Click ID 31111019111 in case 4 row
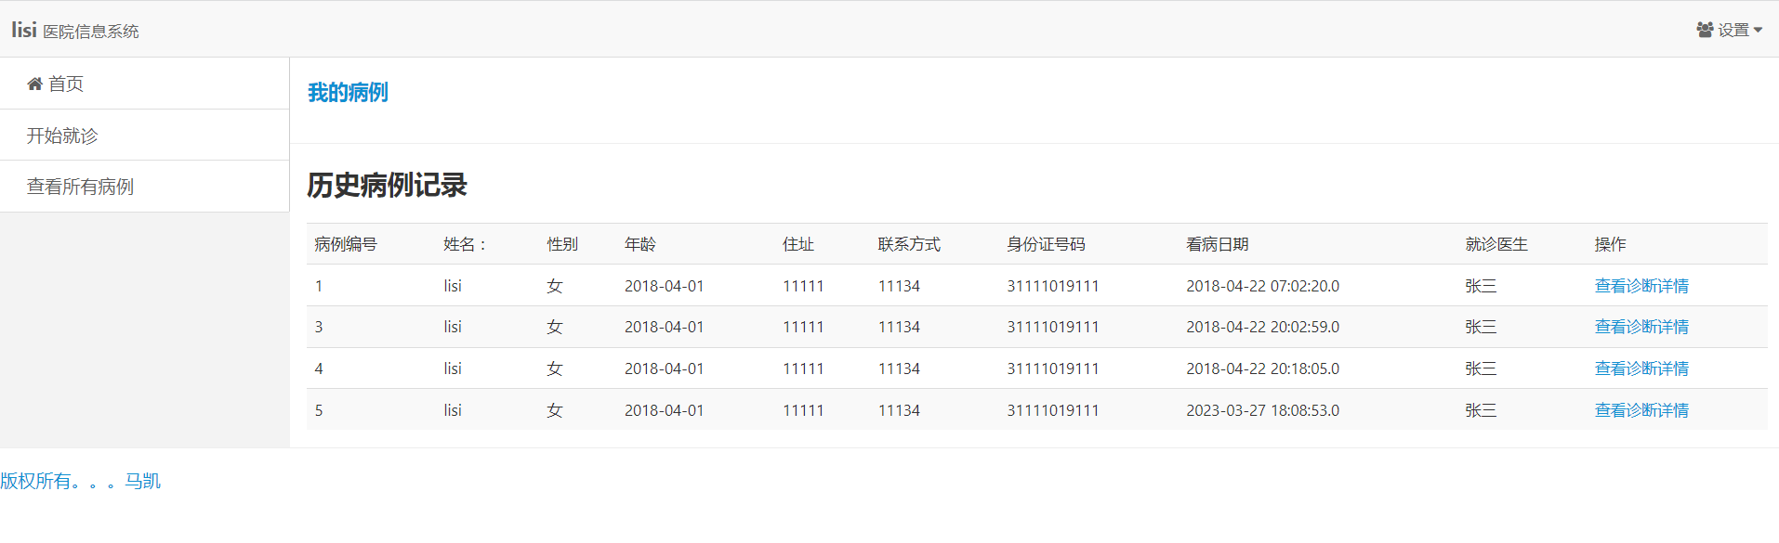The width and height of the screenshot is (1779, 543). click(x=1053, y=368)
